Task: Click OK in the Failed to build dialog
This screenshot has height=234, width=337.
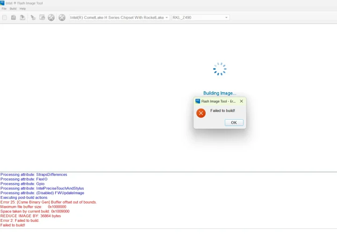Action: coord(234,123)
